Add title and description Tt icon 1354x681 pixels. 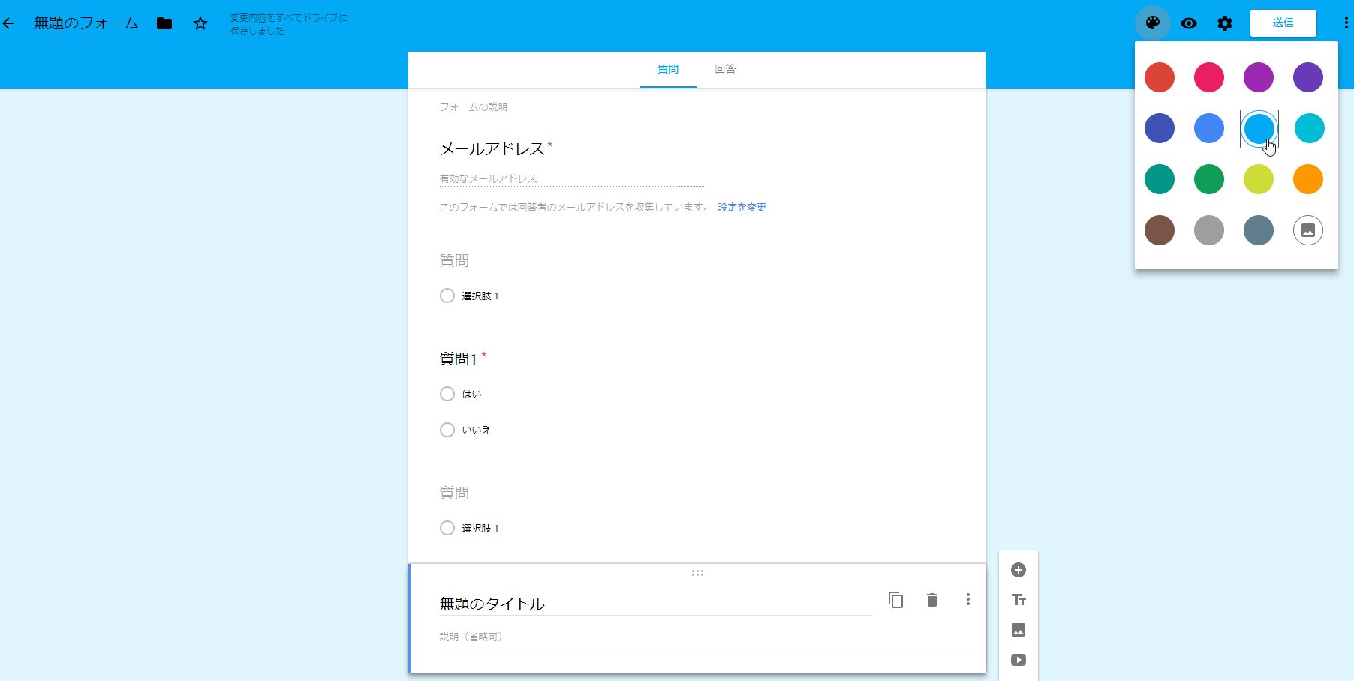[x=1019, y=600]
